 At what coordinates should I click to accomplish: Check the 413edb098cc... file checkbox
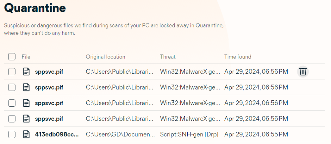12,134
